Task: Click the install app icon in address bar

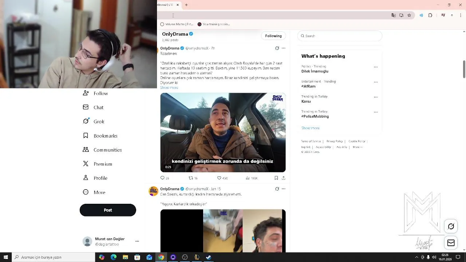Action: point(401,15)
